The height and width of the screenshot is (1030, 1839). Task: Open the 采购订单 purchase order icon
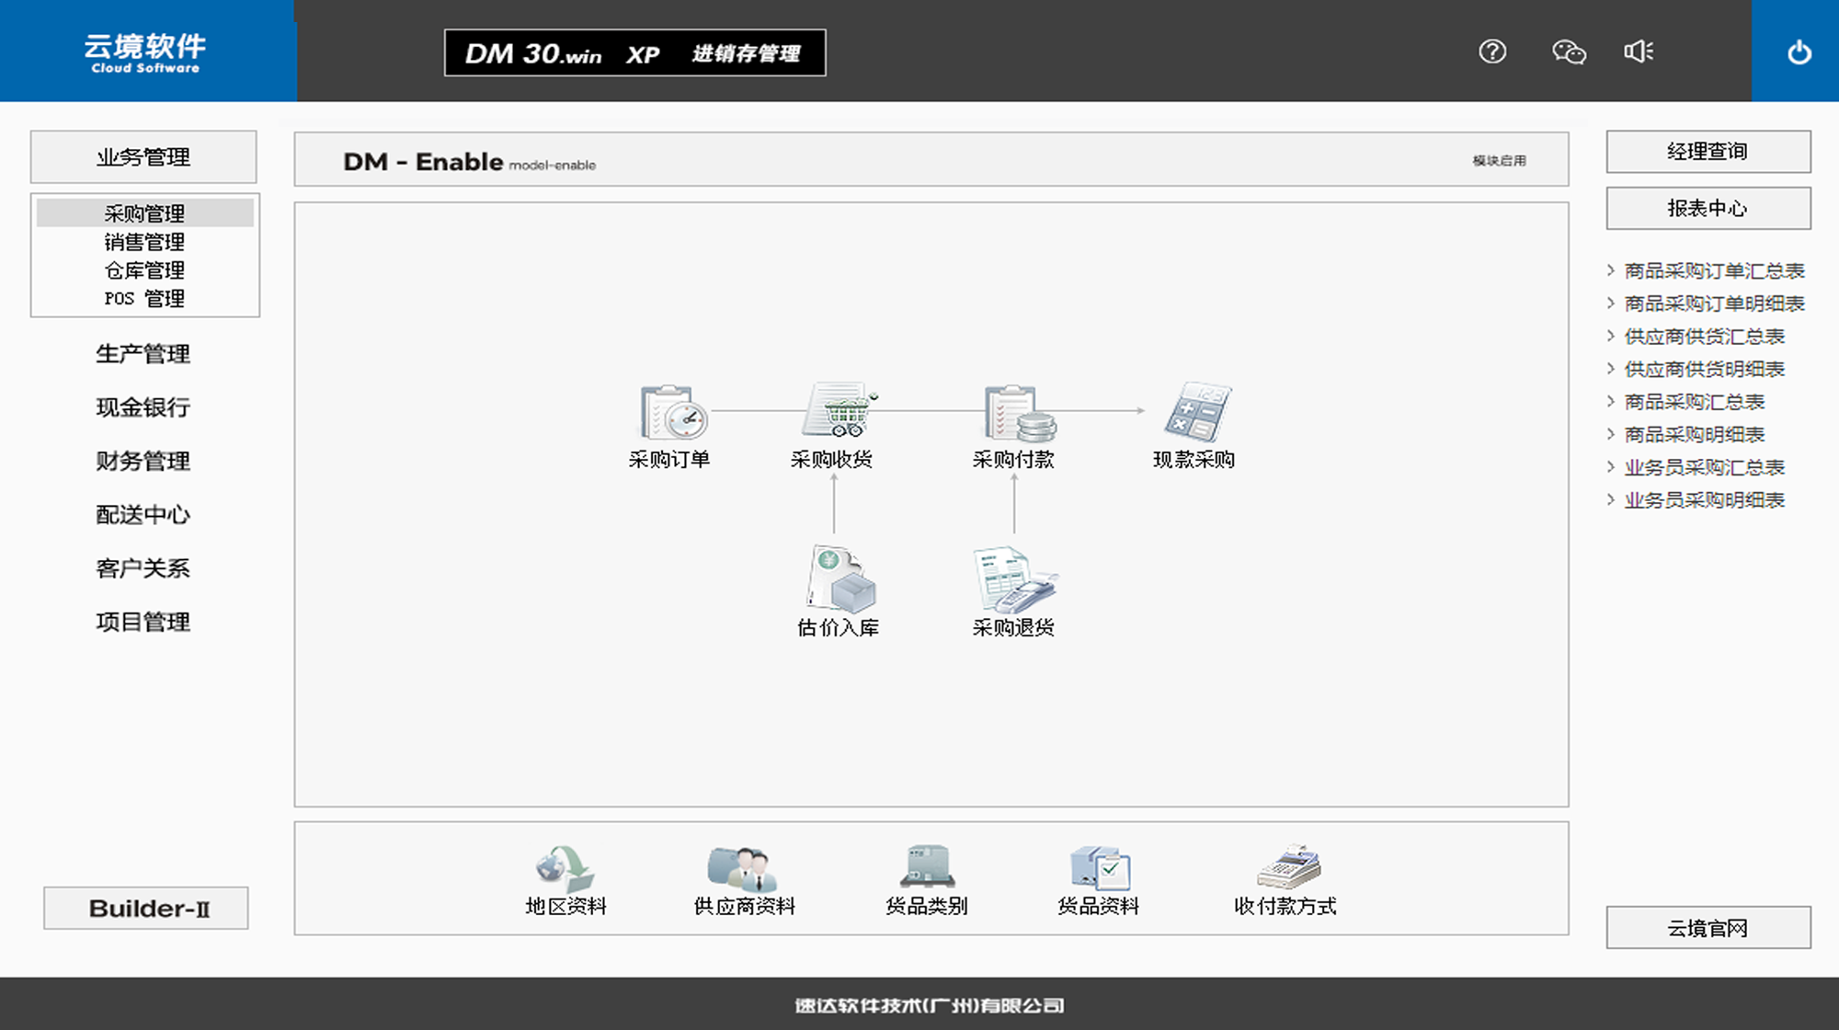click(673, 411)
